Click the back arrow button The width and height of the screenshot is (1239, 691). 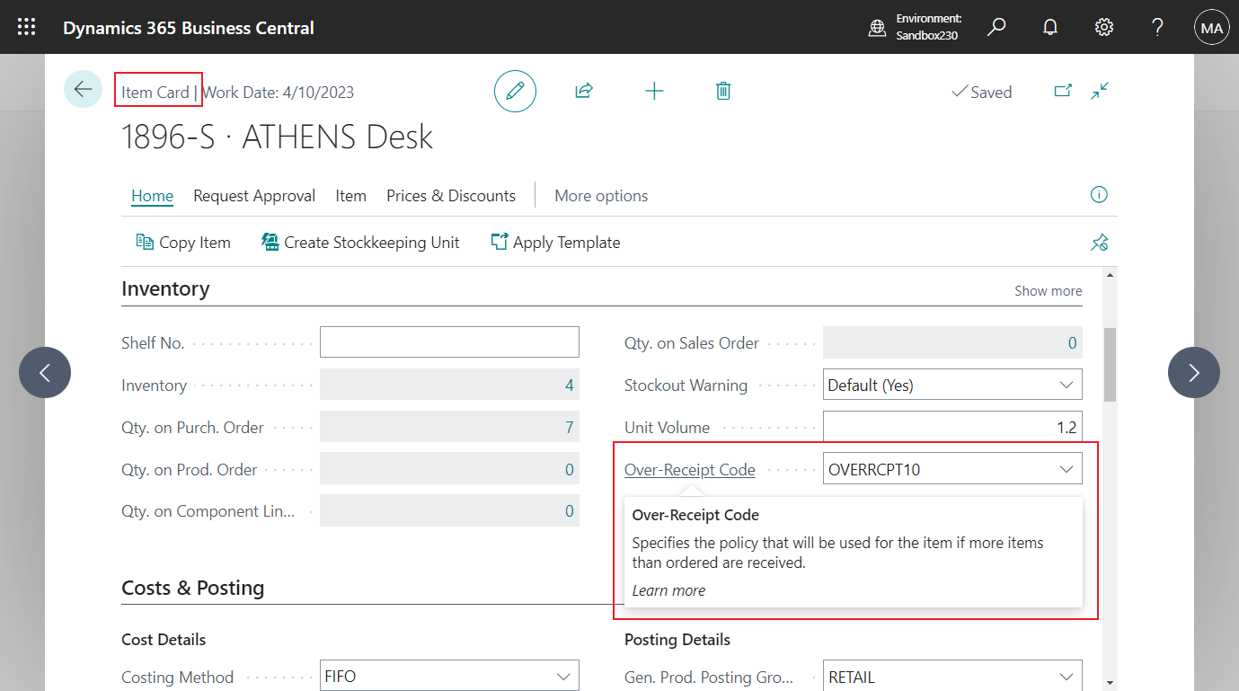click(x=83, y=90)
